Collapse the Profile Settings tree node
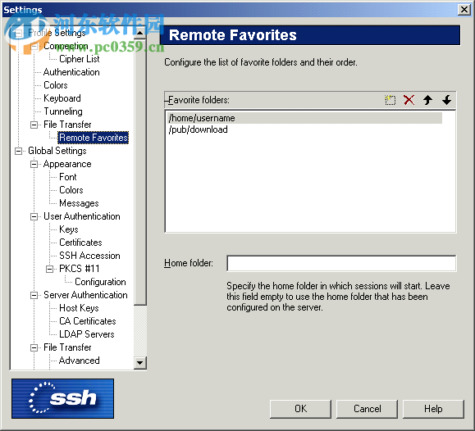475x431 pixels. click(x=19, y=33)
